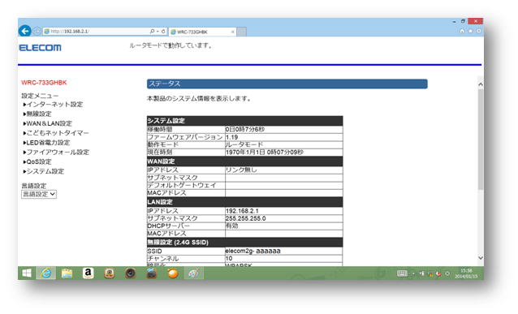Click the 無線設定 (2.4G SSID) header

coord(245,243)
